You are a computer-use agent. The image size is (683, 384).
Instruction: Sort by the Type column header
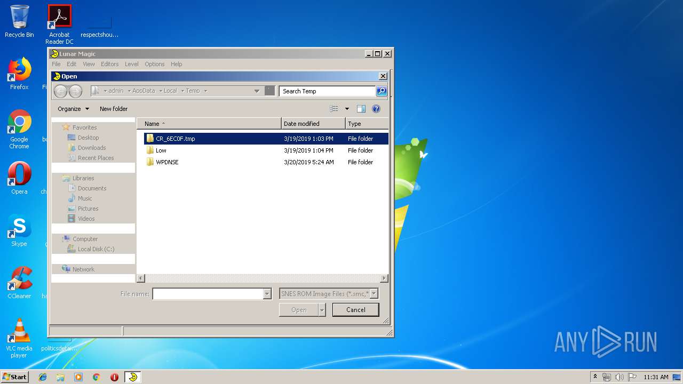pyautogui.click(x=367, y=124)
